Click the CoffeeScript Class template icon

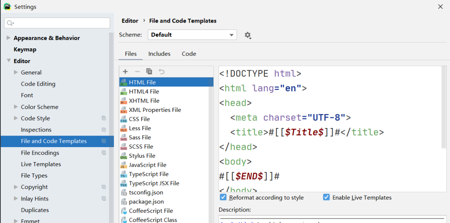(124, 220)
